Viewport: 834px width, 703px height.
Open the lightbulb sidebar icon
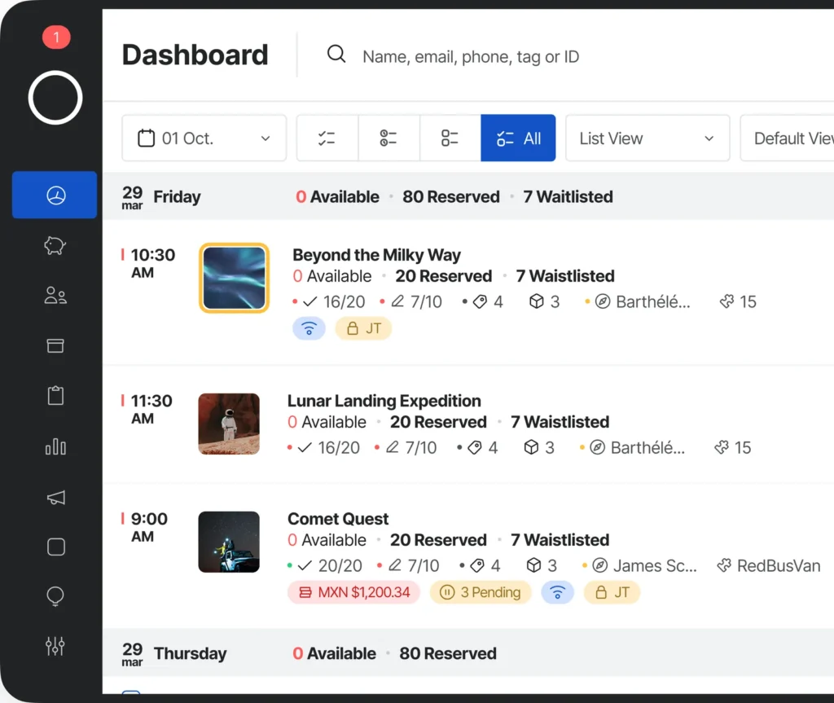coord(55,596)
